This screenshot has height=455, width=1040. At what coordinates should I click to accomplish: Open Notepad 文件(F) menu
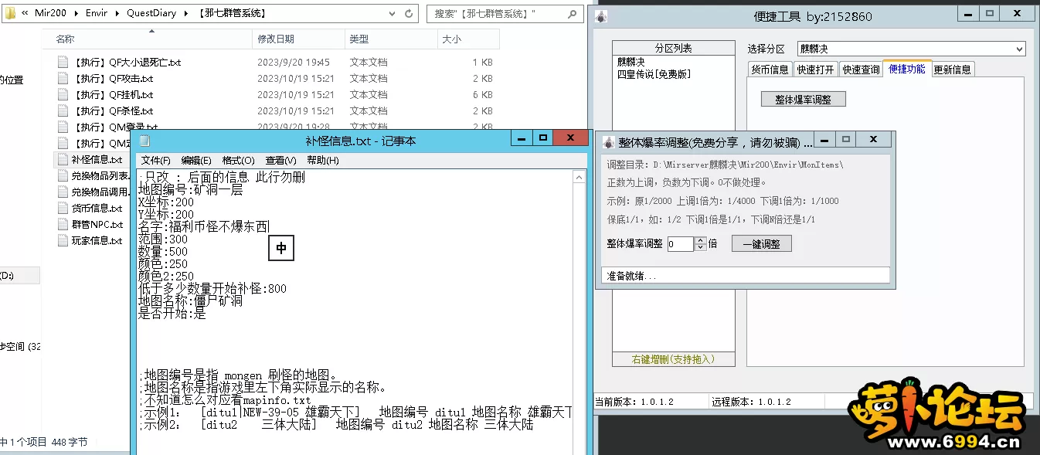click(x=155, y=161)
